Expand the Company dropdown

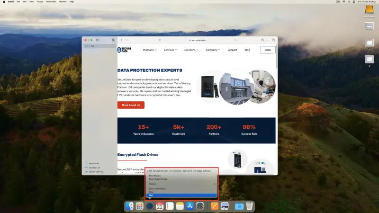(213, 50)
